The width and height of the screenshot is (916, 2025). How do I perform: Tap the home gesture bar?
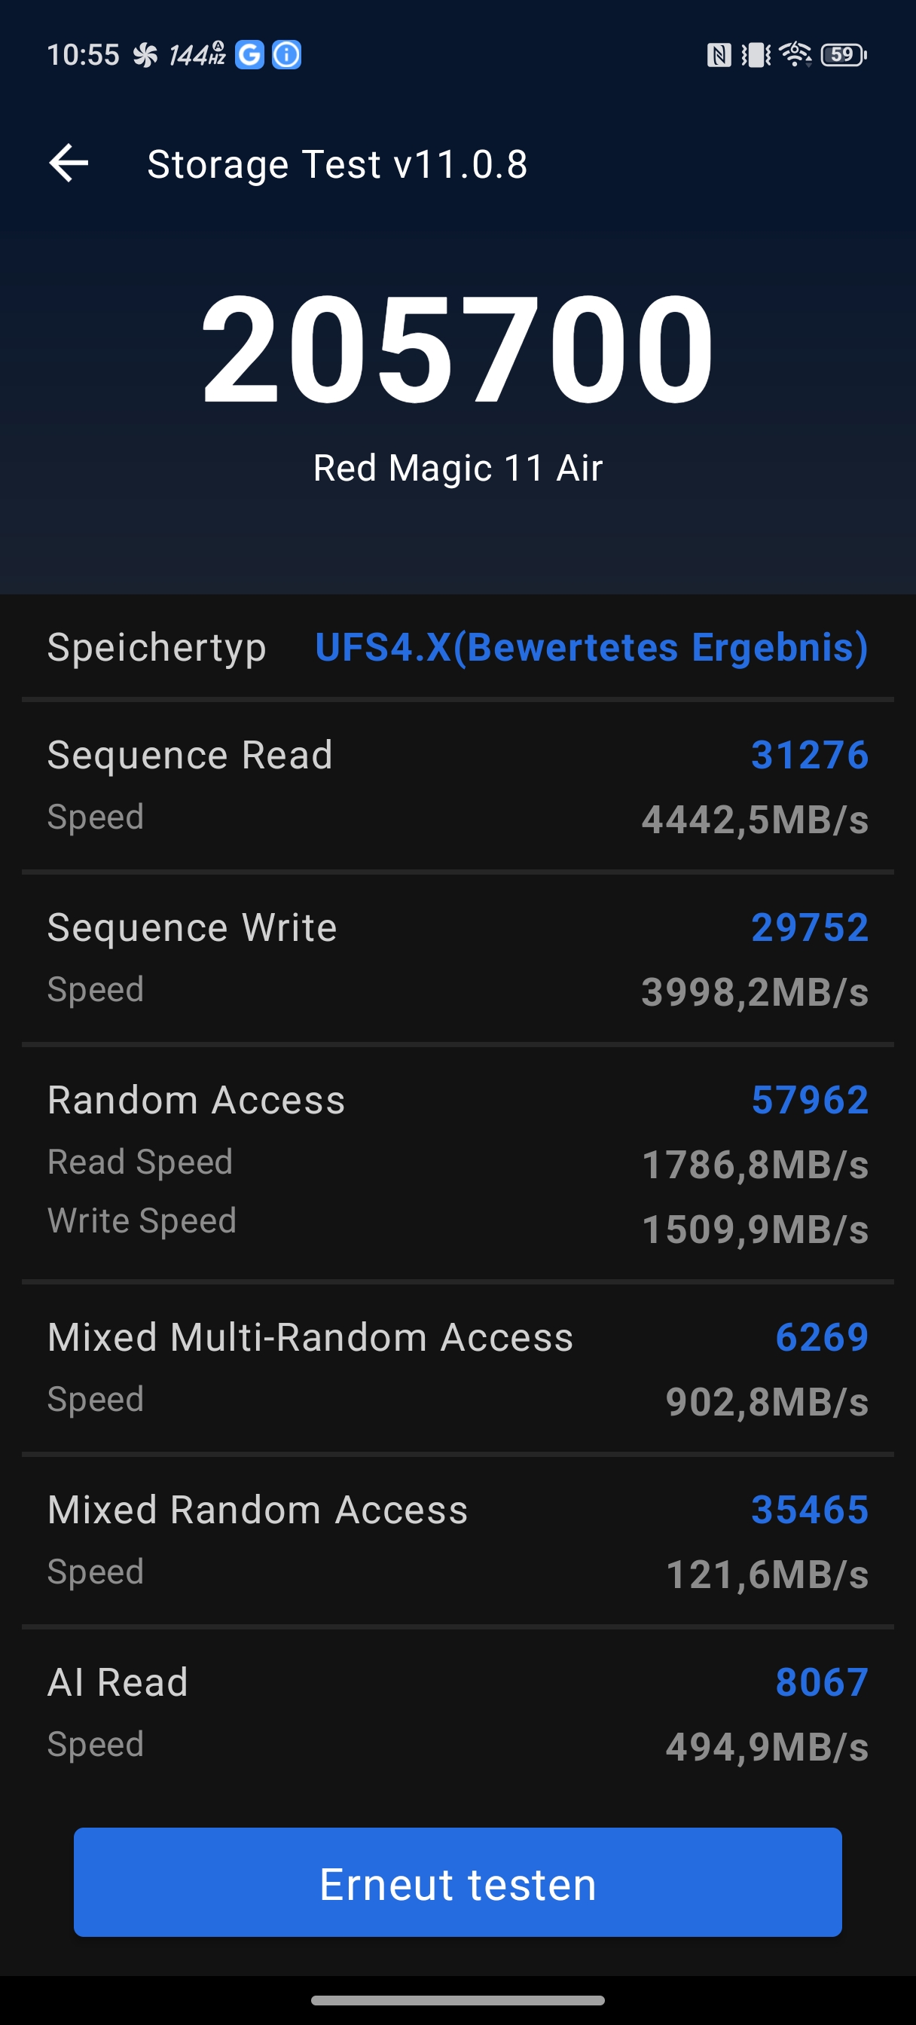coord(457,2001)
